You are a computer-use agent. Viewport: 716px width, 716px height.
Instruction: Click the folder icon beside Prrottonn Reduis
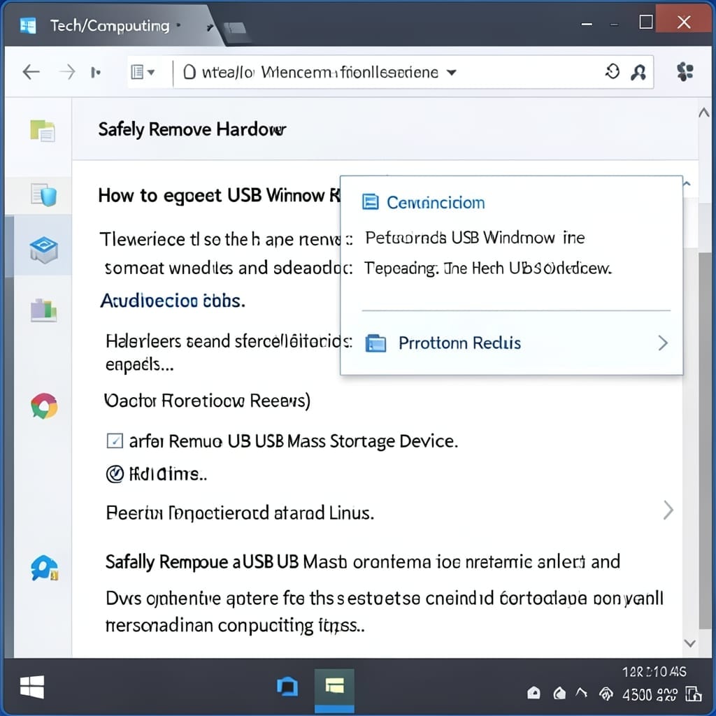tap(375, 343)
